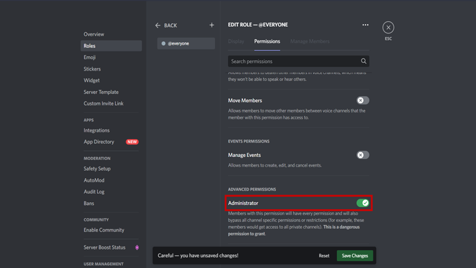Open AutoMod settings
This screenshot has height=268, width=476.
(111, 180)
